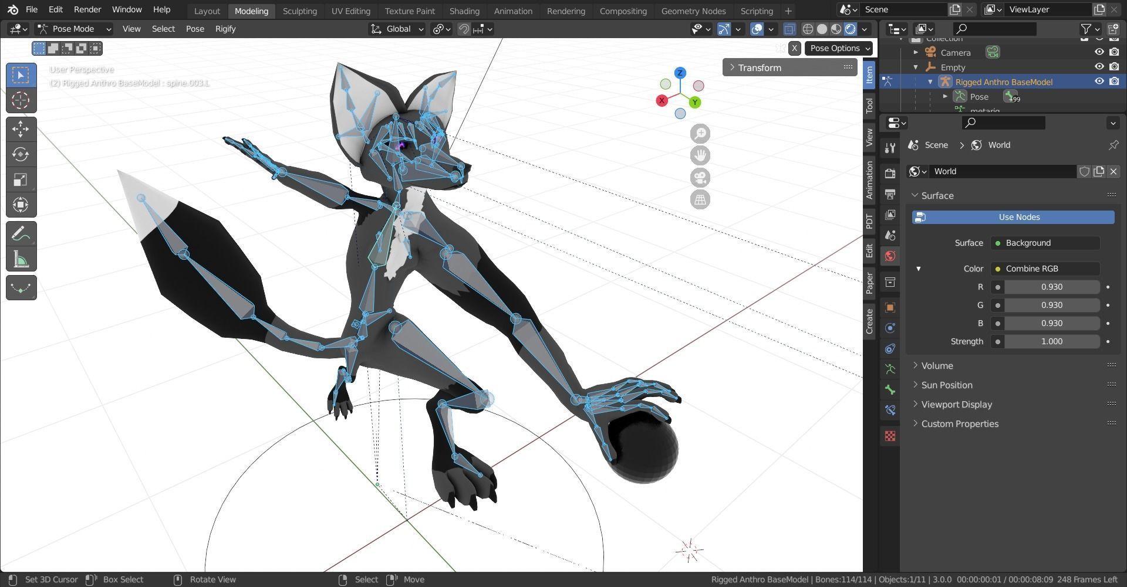
Task: Switch to Shading workspace tab
Action: pos(464,11)
